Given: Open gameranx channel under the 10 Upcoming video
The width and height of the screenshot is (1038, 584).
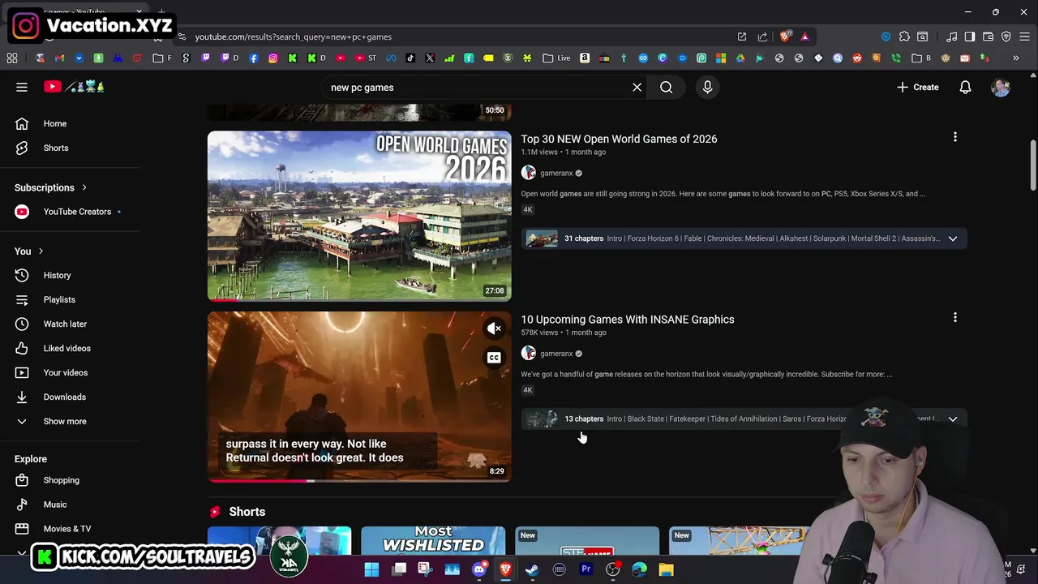Looking at the screenshot, I should click(x=556, y=354).
